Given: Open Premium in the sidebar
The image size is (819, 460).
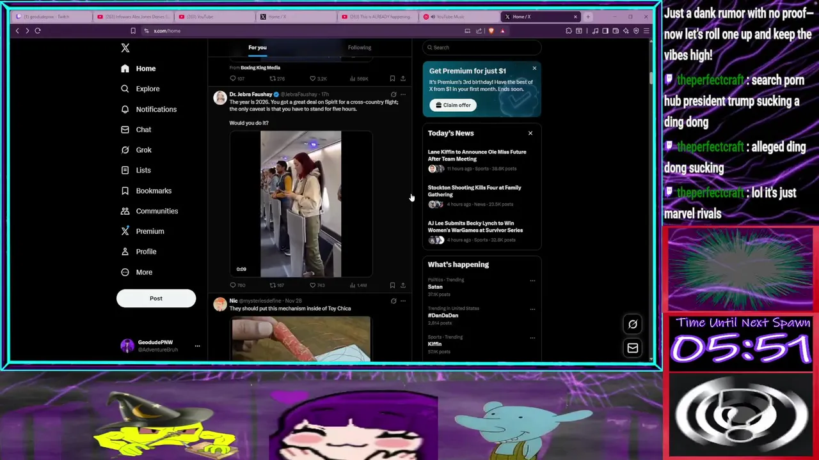Looking at the screenshot, I should 142,231.
